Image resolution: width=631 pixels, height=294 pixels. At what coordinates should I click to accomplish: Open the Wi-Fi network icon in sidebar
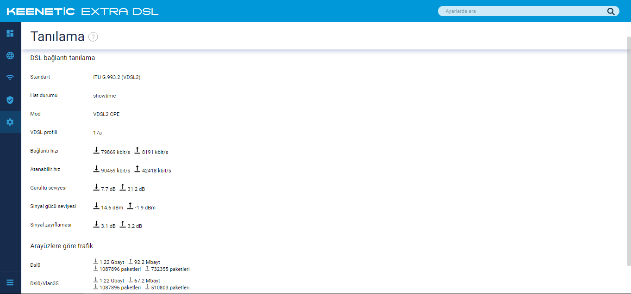coord(10,78)
